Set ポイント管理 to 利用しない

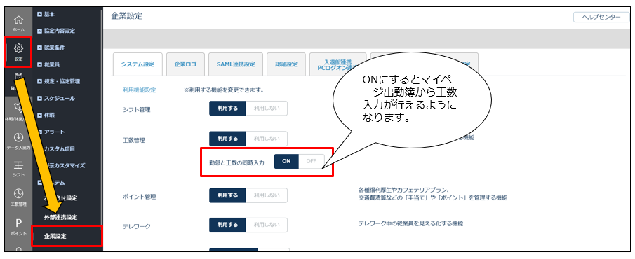[267, 195]
